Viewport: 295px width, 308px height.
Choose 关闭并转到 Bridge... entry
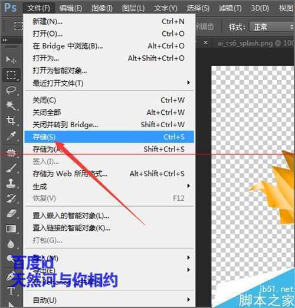coord(109,124)
